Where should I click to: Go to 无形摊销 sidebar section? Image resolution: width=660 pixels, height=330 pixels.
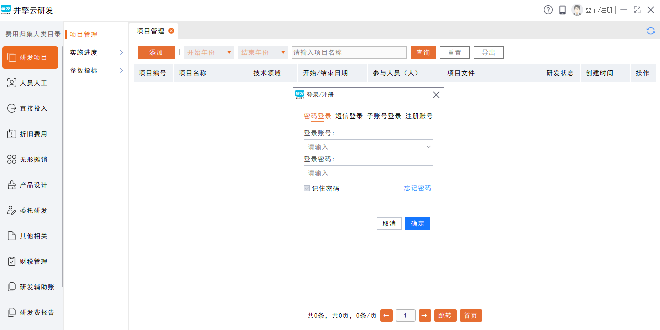tap(33, 159)
